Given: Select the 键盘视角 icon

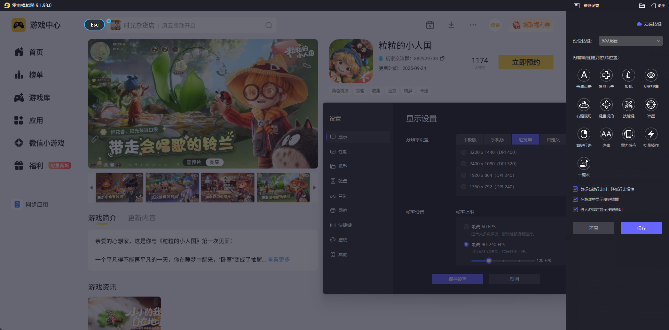Looking at the screenshot, I should click(x=606, y=105).
